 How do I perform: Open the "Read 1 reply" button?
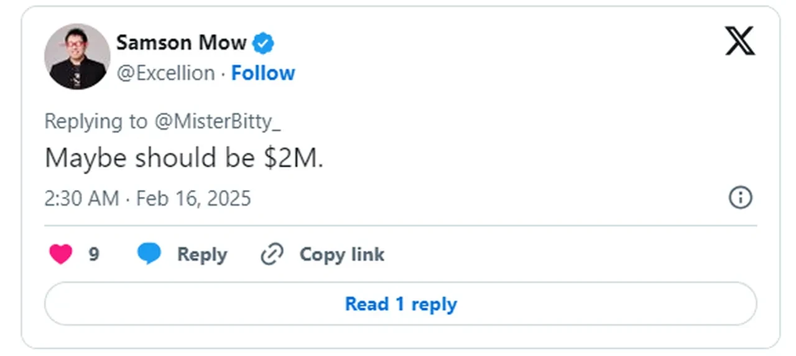tap(400, 304)
